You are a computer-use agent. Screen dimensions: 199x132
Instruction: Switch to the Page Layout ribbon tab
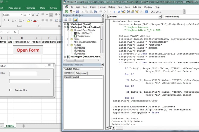click(x=14, y=8)
